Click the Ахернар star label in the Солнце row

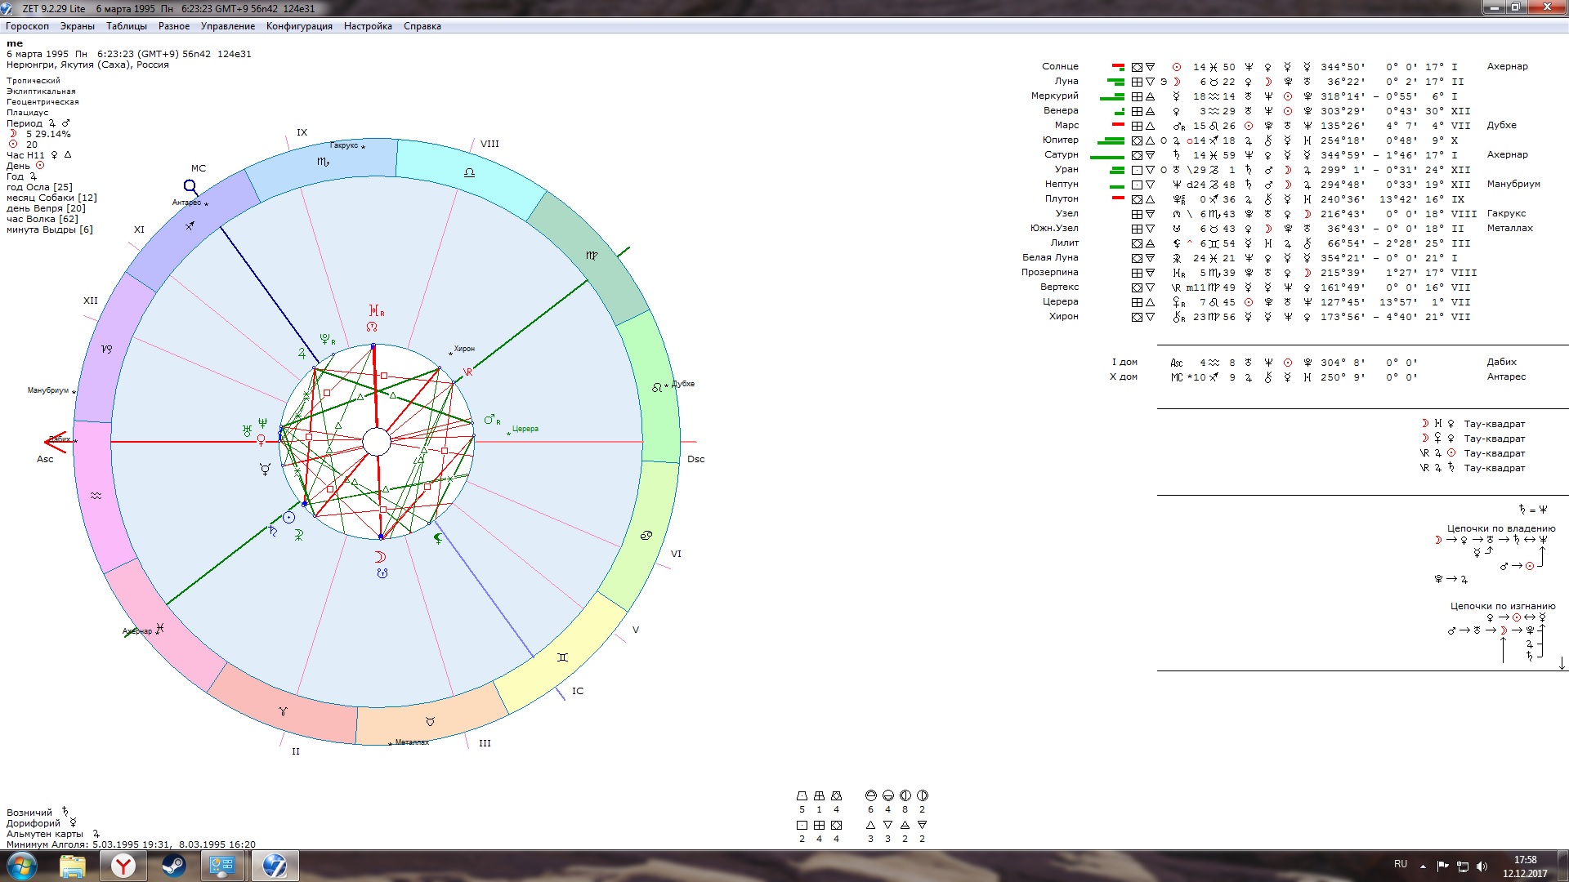[1507, 67]
